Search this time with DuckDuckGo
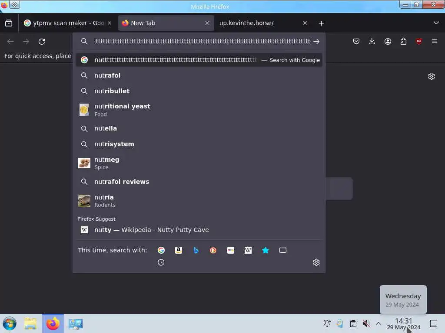 213,250
